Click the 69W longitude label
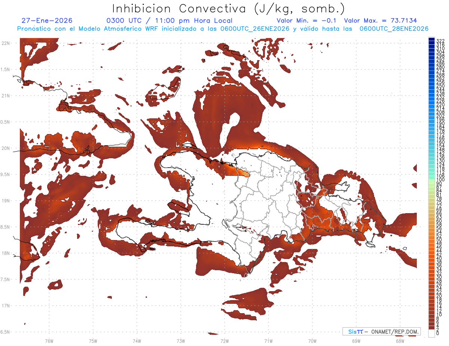Screen dimensions: 449x346 click(356, 340)
